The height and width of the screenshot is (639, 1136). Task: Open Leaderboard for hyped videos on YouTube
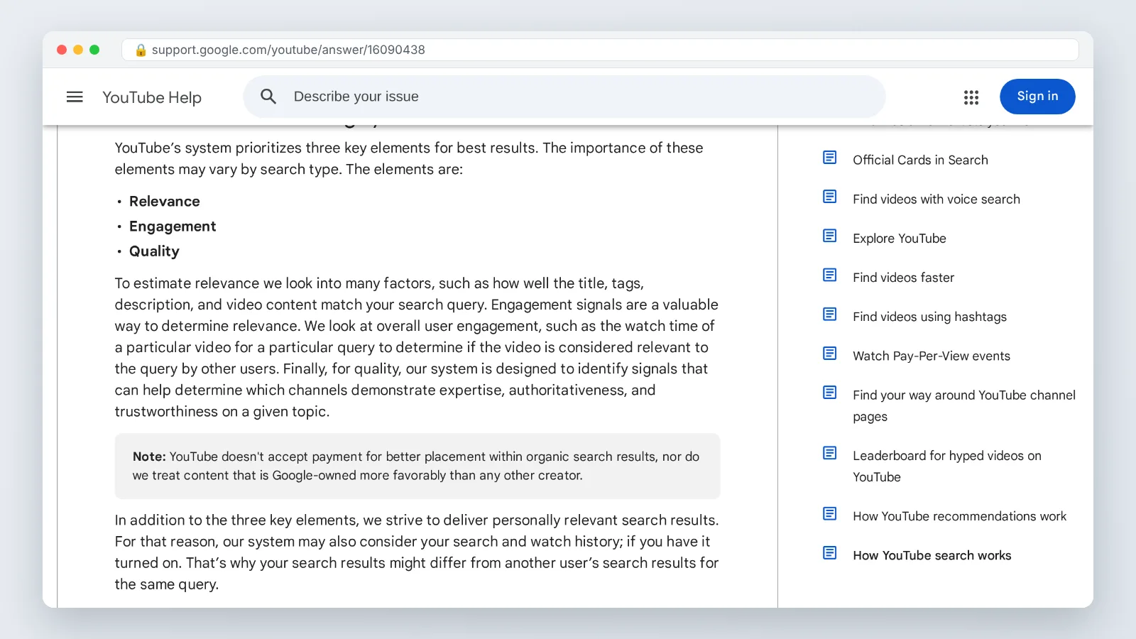(x=947, y=466)
